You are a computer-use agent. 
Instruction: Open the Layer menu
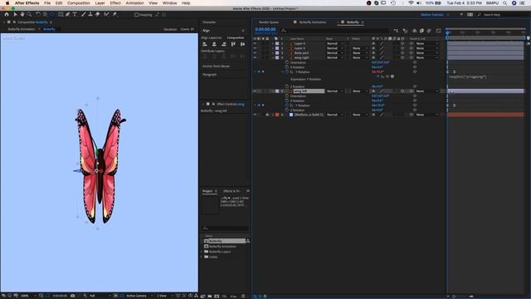[x=100, y=3]
